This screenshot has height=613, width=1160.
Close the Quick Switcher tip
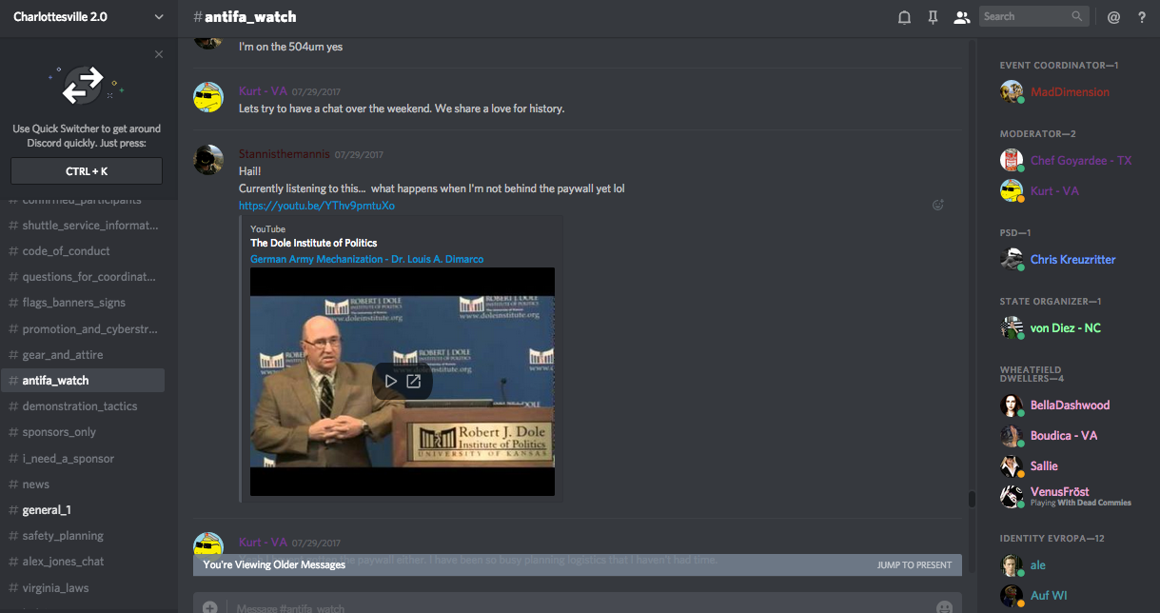coord(159,54)
